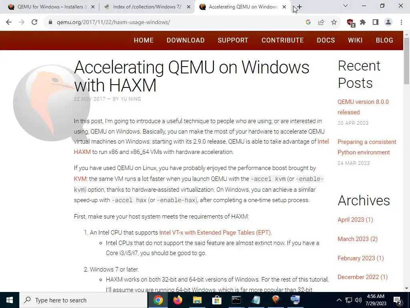
Task: Open QEMU version 8.0.0 released post
Action: pos(363,107)
